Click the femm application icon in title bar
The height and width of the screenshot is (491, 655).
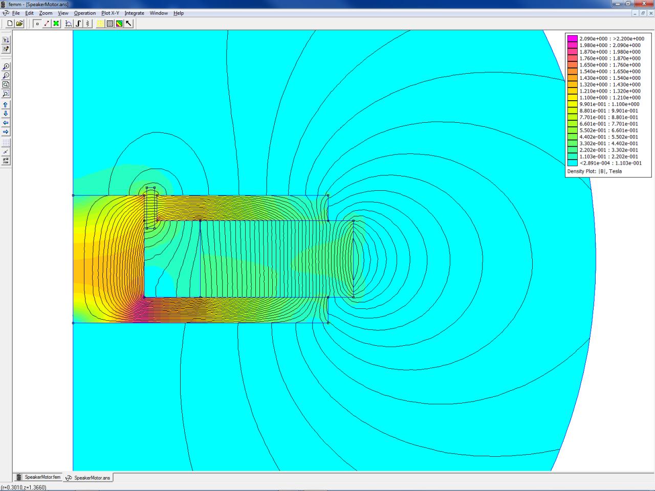(x=4, y=4)
